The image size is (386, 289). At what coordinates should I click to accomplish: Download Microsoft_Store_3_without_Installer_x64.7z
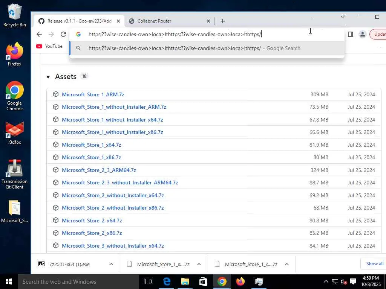[x=113, y=246]
